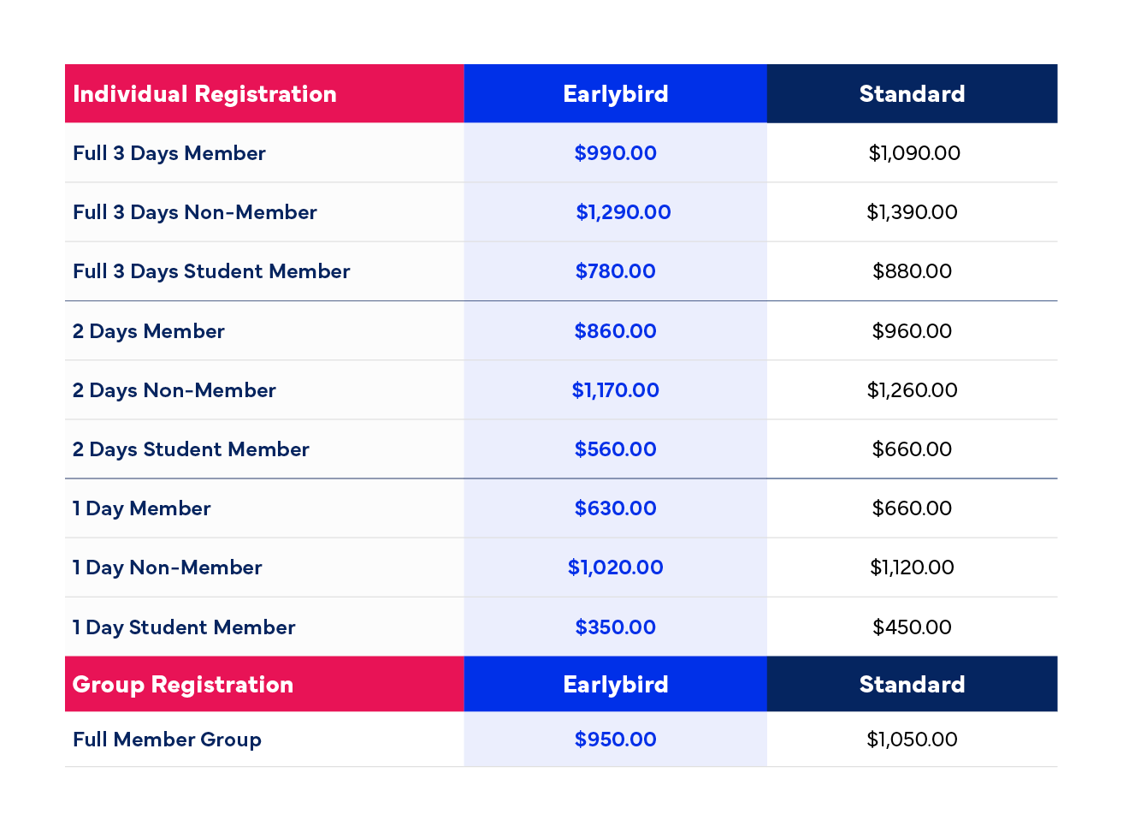Click the $350.00 earlybird price
Viewport: 1123px width, 820px height.
click(x=615, y=627)
